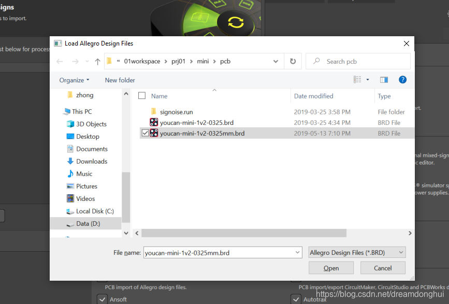This screenshot has height=304, width=449.
Task: Click the Search pcb field
Action: tap(358, 61)
